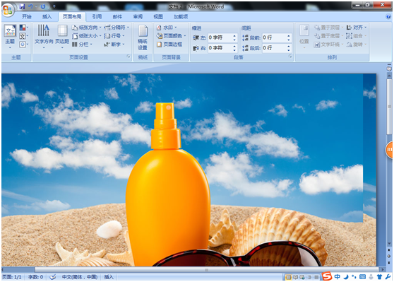Screen dimensions: 394x282
Task: Undo the last action
Action: pos(30,6)
